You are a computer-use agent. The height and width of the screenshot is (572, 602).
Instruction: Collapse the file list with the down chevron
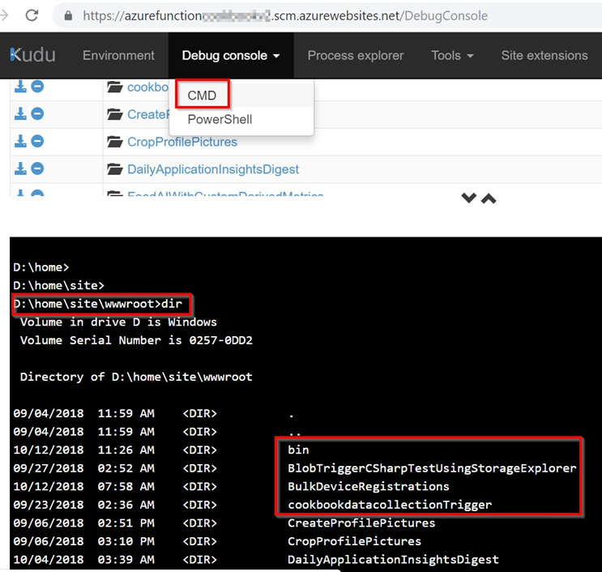tap(468, 198)
